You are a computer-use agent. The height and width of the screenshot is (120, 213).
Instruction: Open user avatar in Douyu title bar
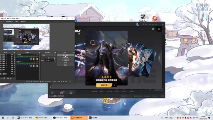137,25
